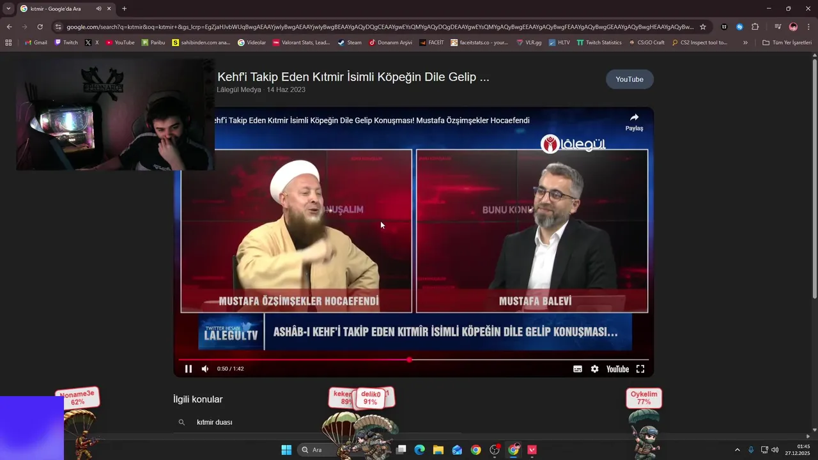The width and height of the screenshot is (818, 460).
Task: Open Chrome extensions puzzle icon
Action: tap(755, 27)
